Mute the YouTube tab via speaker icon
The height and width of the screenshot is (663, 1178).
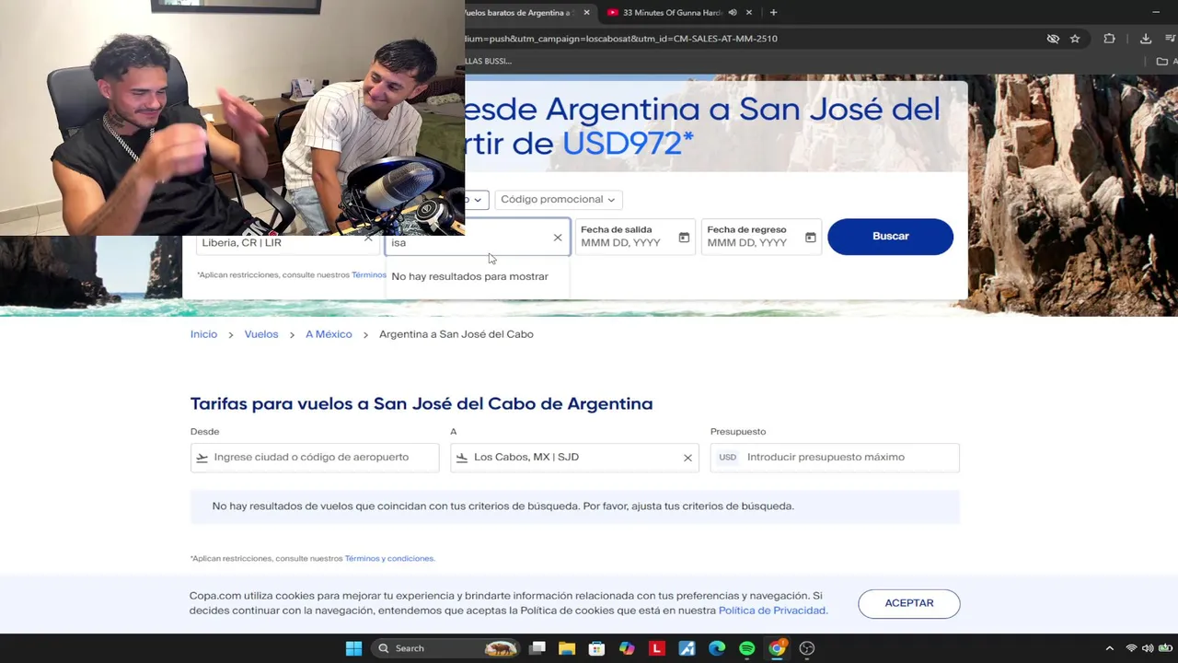click(733, 13)
